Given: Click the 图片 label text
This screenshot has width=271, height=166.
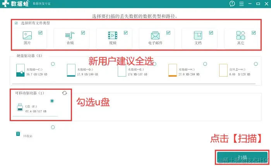Looking at the screenshot, I should (x=27, y=43).
